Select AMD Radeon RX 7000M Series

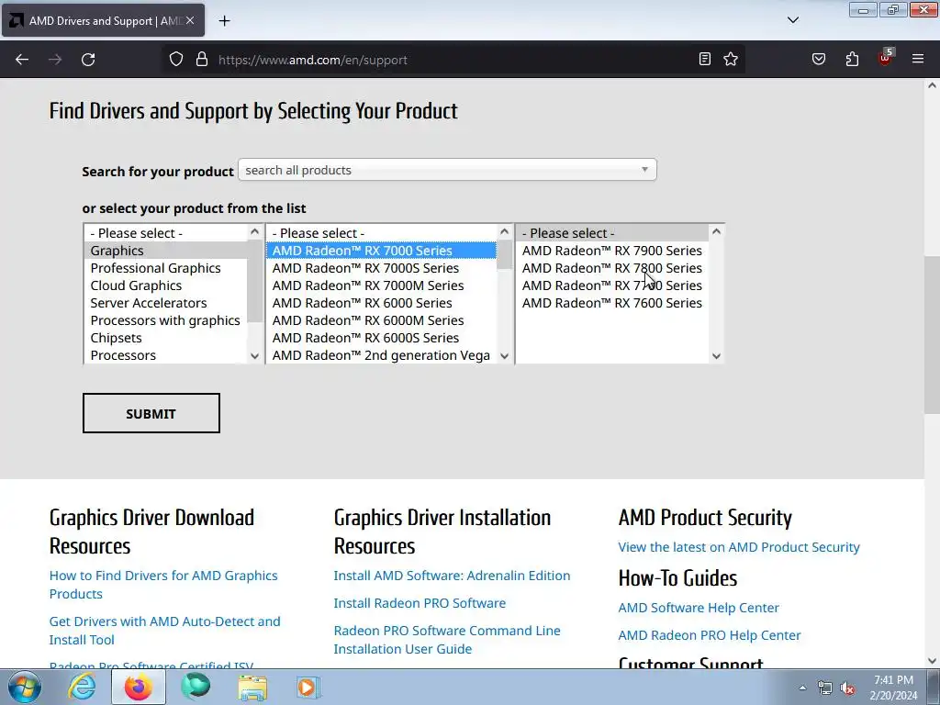[381, 285]
